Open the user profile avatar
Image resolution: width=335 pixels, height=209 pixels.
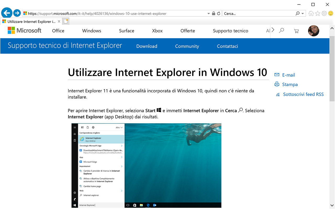(314, 31)
